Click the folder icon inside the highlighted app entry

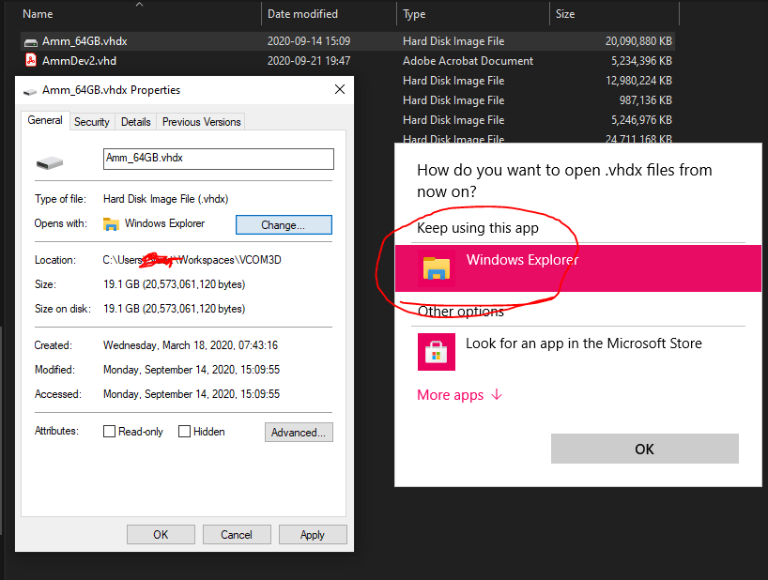[436, 267]
